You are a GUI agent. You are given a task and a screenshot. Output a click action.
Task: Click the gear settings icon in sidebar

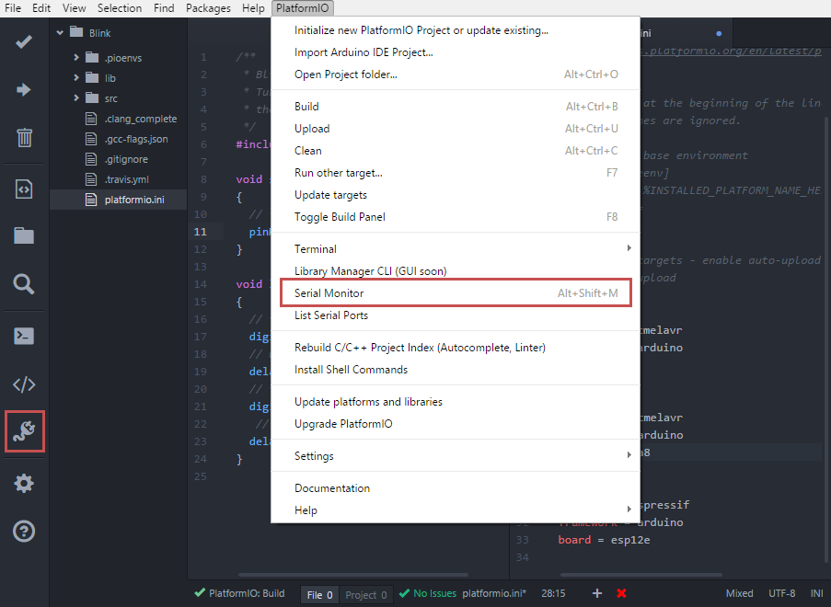(24, 483)
